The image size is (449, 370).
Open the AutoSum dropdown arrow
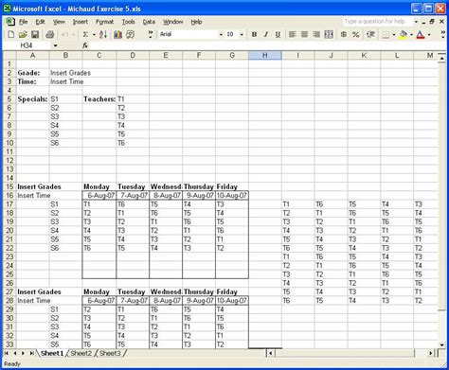coord(94,34)
